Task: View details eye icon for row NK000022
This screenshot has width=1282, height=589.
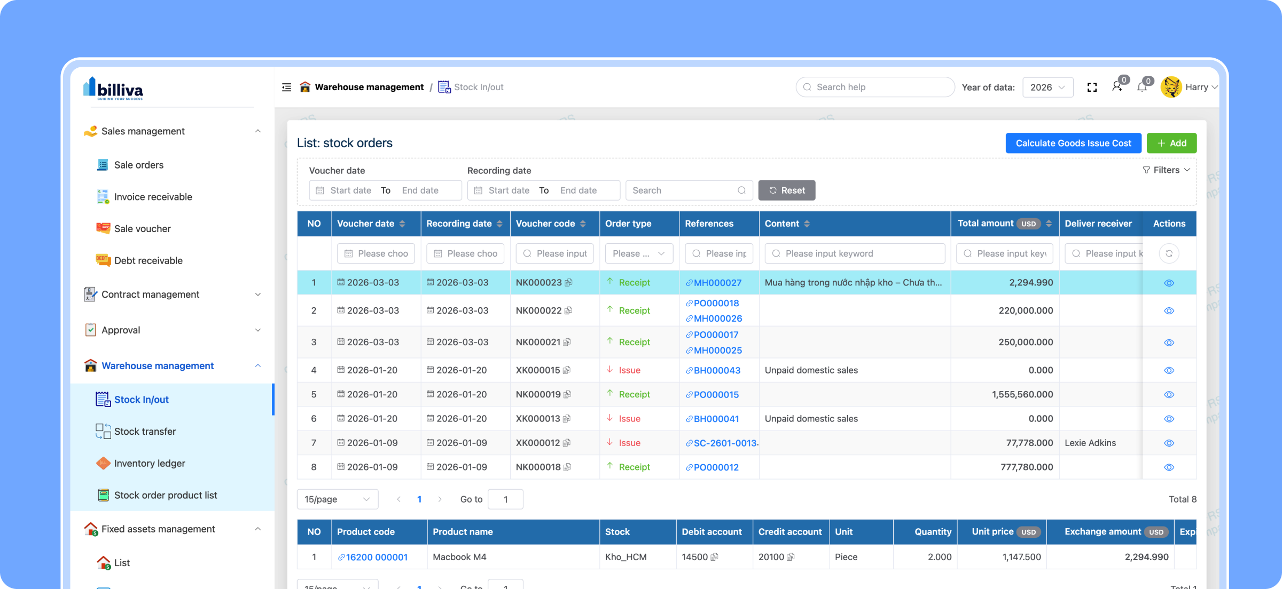Action: coord(1169,311)
